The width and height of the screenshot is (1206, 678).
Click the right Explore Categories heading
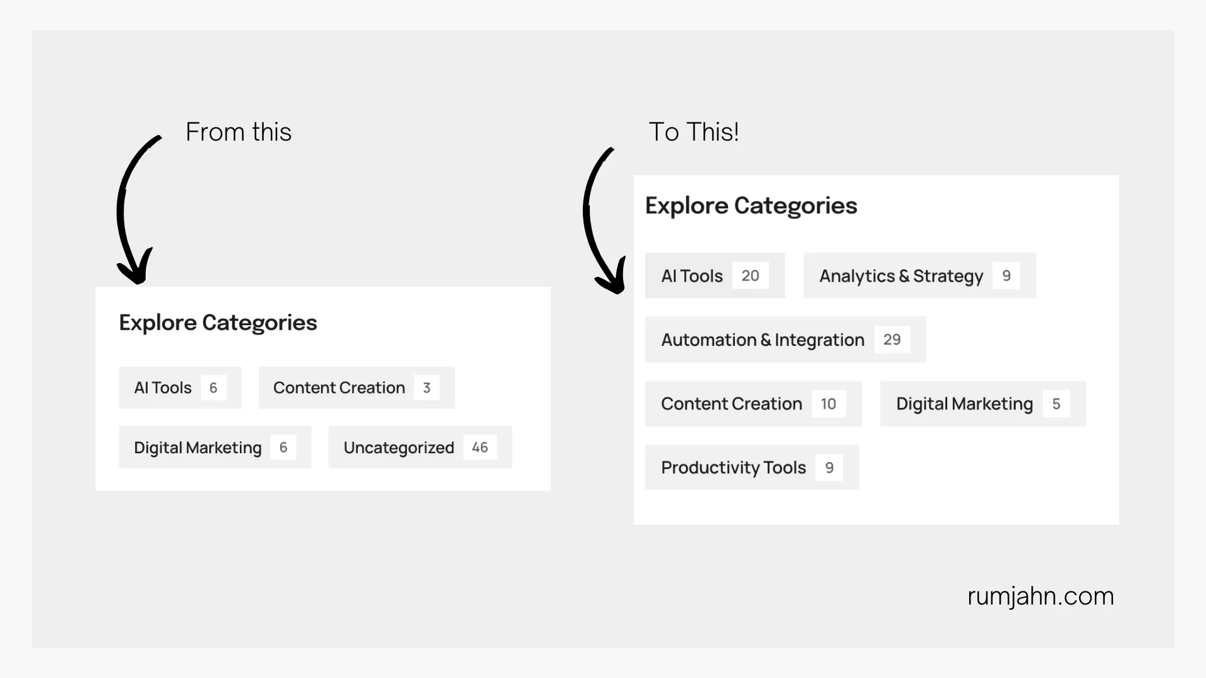751,206
